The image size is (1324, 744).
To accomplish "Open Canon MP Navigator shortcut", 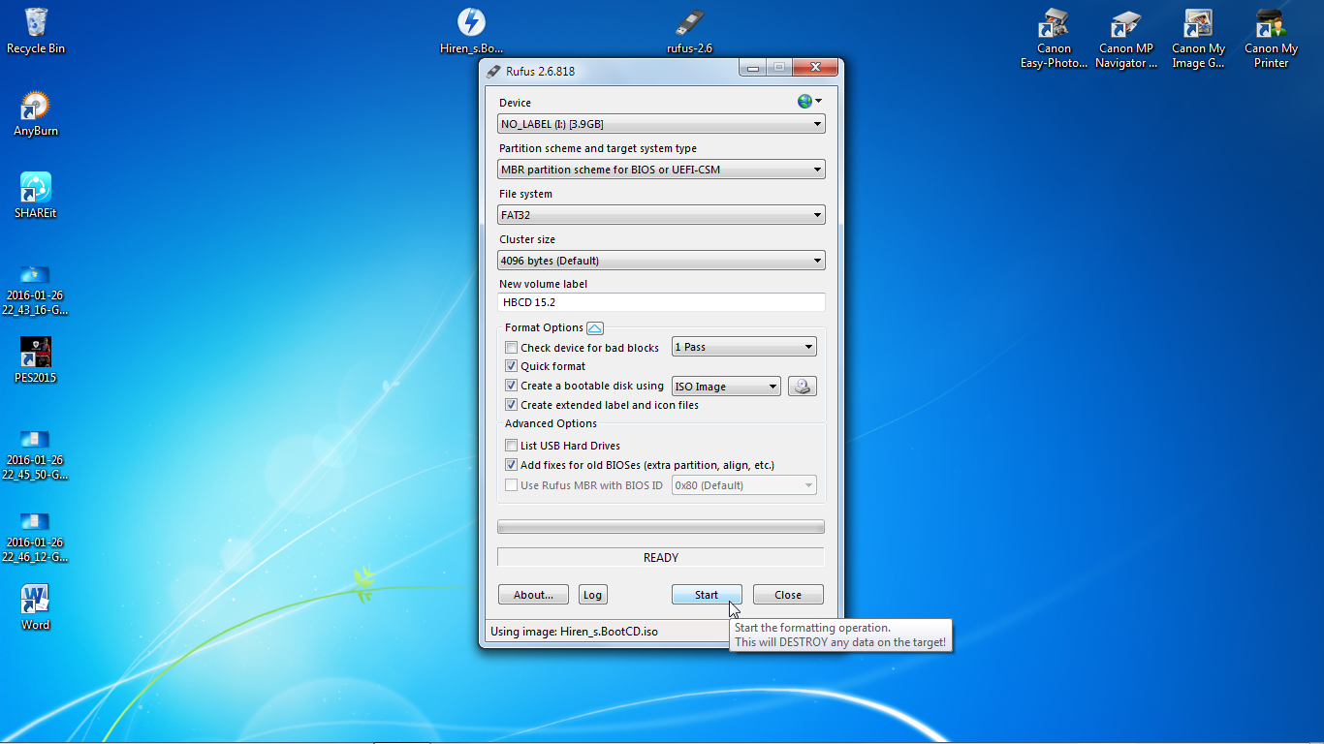I will coord(1126,39).
